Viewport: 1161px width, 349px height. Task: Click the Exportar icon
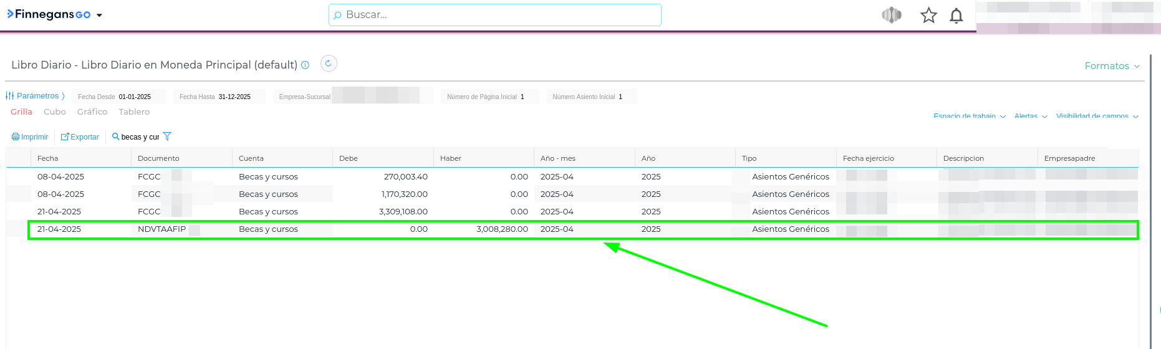65,136
